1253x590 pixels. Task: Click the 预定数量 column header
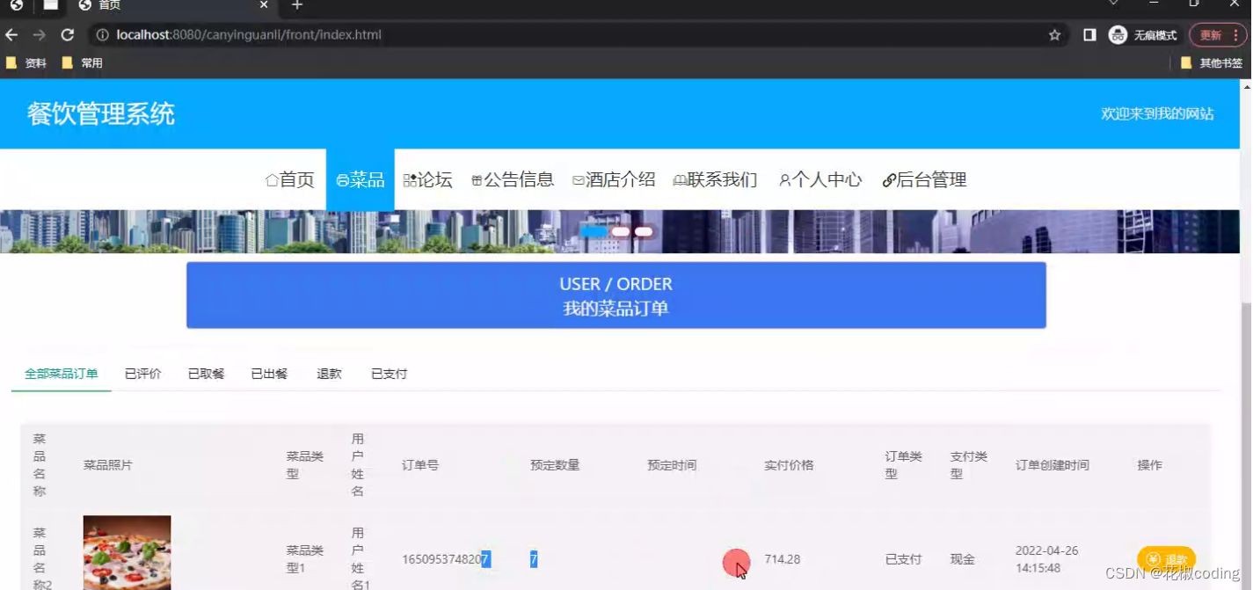(x=555, y=465)
